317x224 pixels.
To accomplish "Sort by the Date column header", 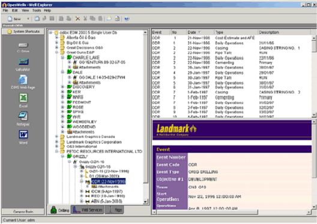I will 200,32.
